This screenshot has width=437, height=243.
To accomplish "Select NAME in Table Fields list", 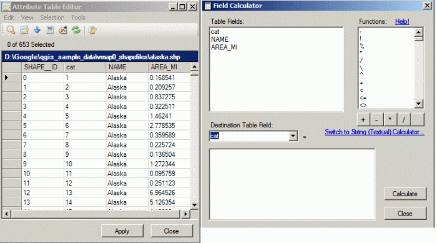I will point(220,39).
